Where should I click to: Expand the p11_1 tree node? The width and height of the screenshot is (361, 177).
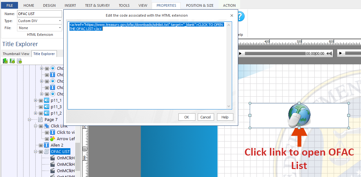(35, 101)
